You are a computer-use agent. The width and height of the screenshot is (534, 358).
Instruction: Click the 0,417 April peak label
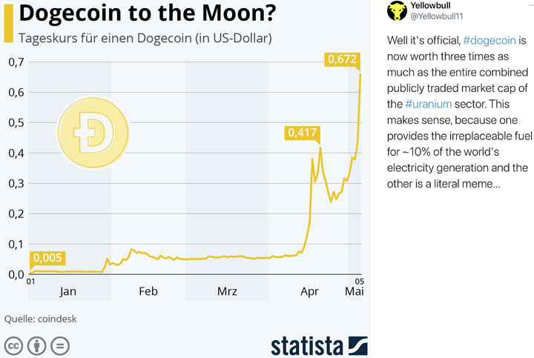pos(302,133)
